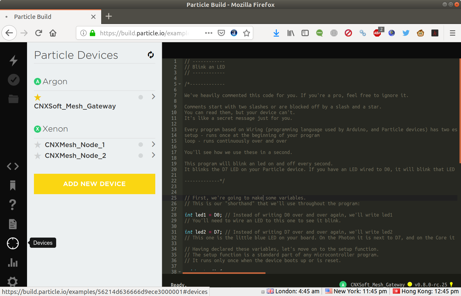The height and width of the screenshot is (296, 461).
Task: Select CNXMesh_Node_1 device name
Action: [x=75, y=145]
